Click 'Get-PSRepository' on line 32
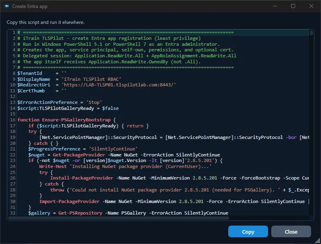 [x=80, y=213]
